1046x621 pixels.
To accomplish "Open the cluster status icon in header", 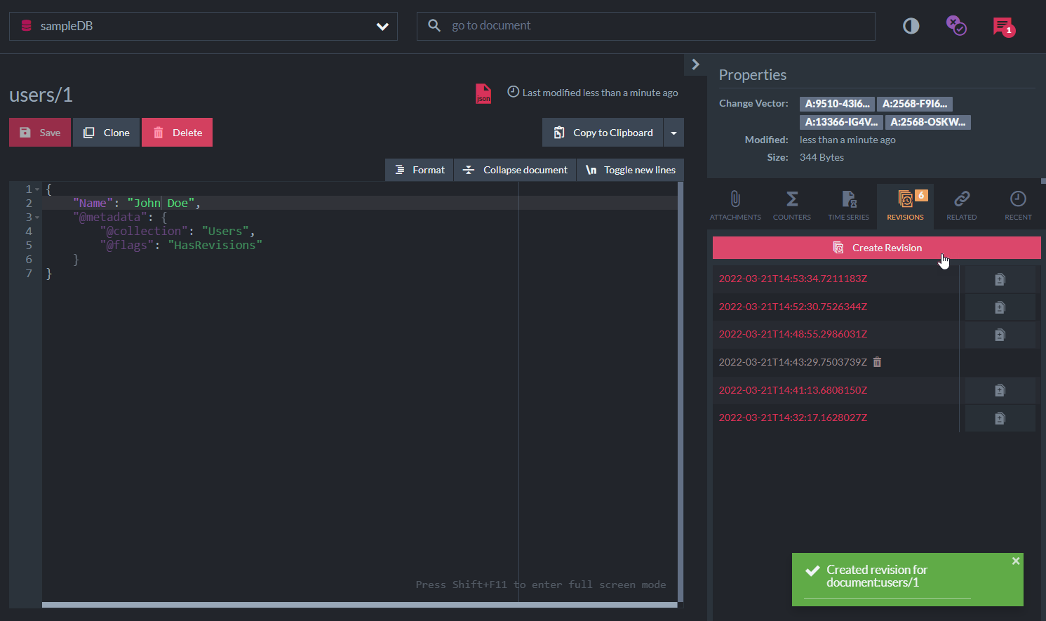I will [956, 26].
